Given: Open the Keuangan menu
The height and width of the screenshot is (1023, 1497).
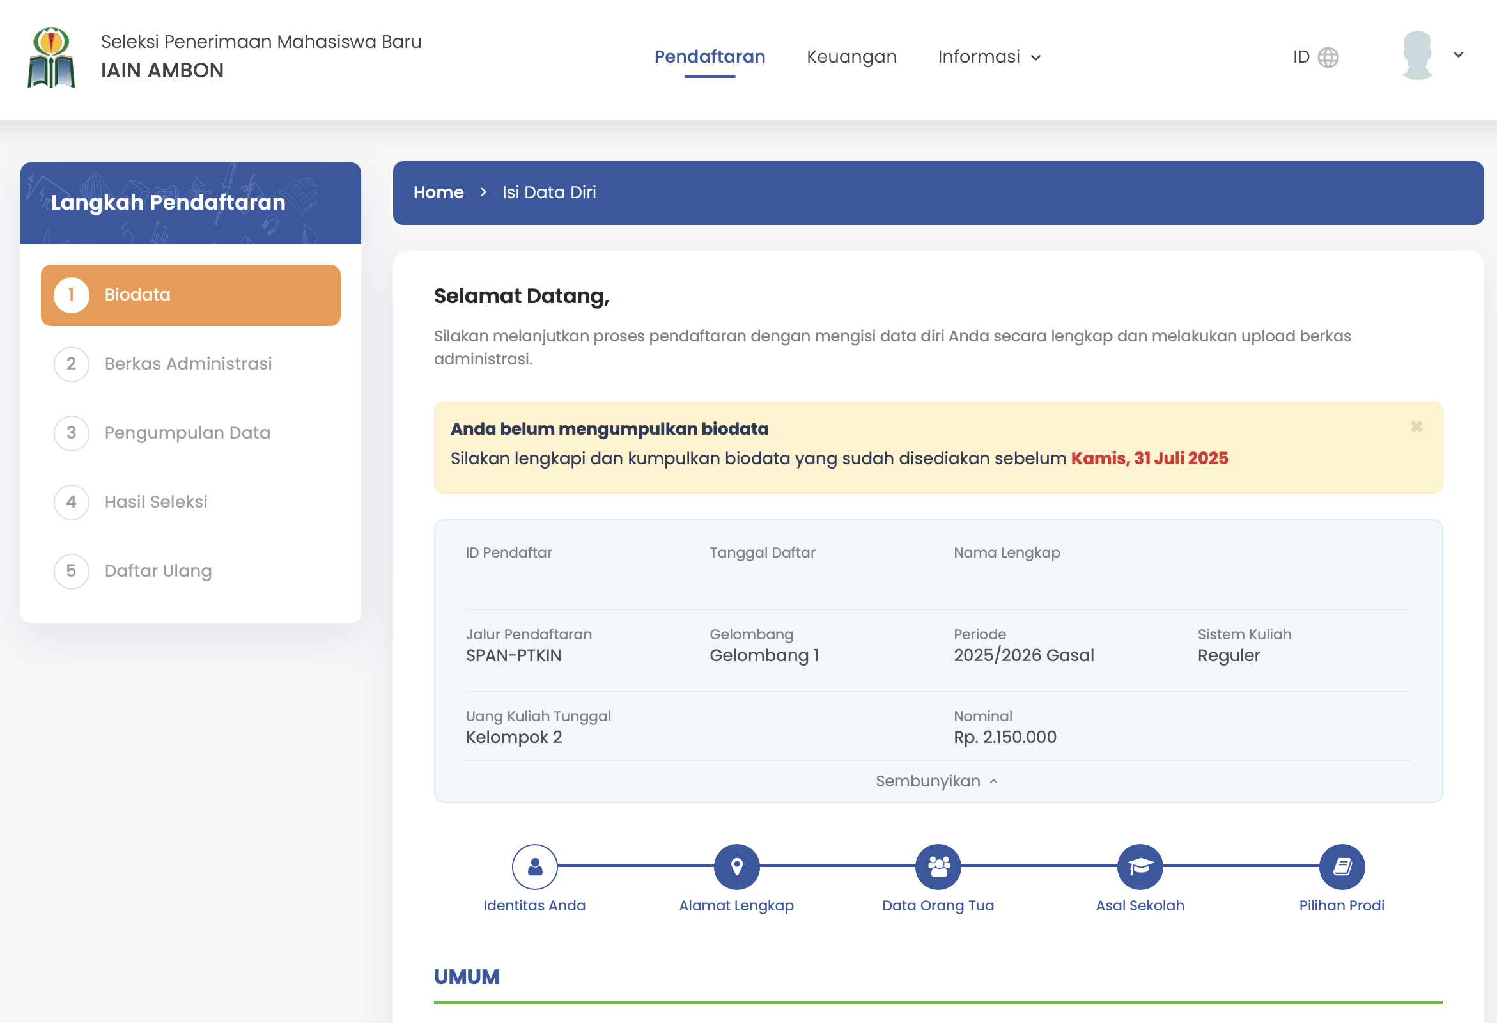Looking at the screenshot, I should point(851,57).
